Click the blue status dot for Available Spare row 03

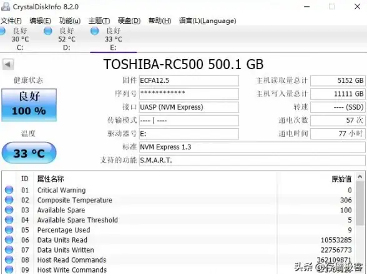tap(9, 210)
